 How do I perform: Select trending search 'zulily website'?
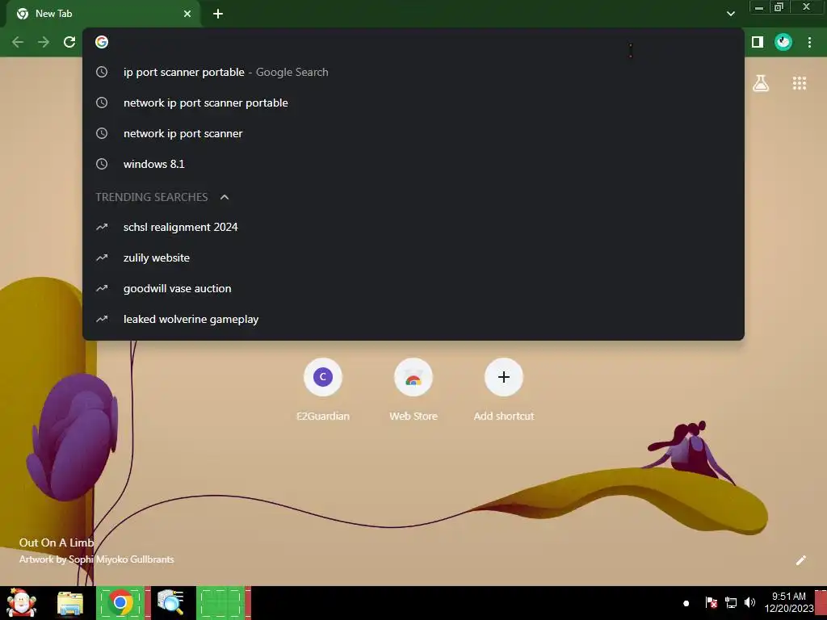click(x=413, y=258)
